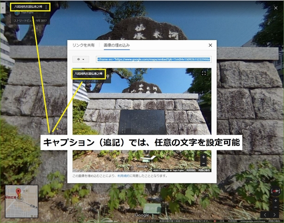The height and width of the screenshot is (223, 284).
Task: Zoom in with the main Street View plus
Action: pyautogui.click(x=275, y=201)
